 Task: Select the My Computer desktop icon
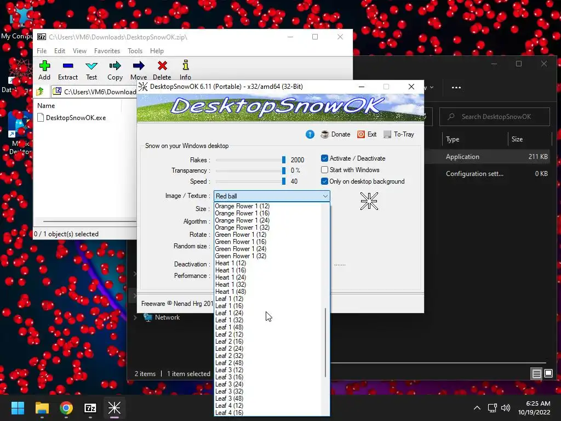click(16, 23)
